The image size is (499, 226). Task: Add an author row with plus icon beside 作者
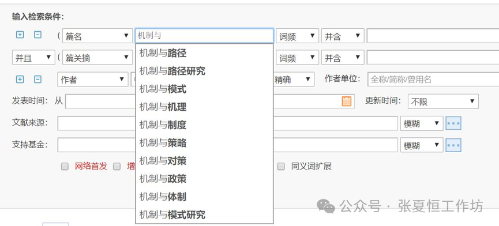pos(20,79)
